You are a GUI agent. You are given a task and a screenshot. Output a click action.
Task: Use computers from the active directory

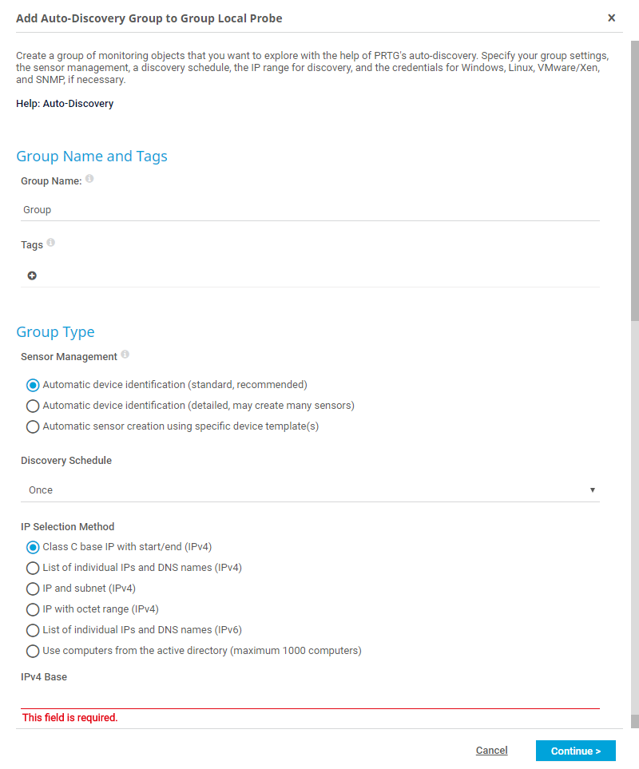(33, 651)
